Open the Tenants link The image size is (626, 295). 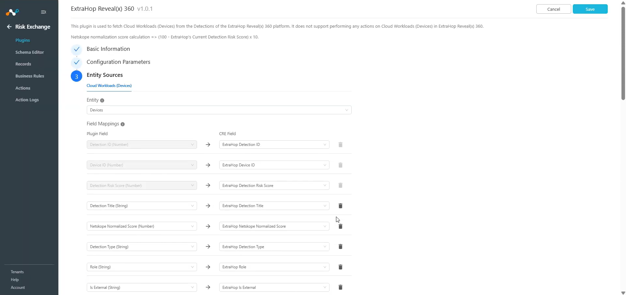[x=17, y=272]
